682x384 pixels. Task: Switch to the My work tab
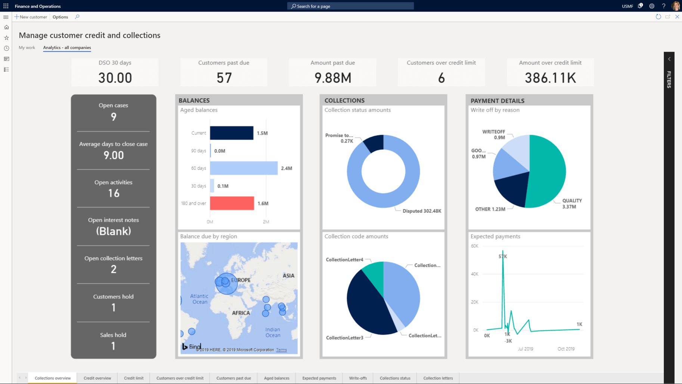click(x=27, y=47)
